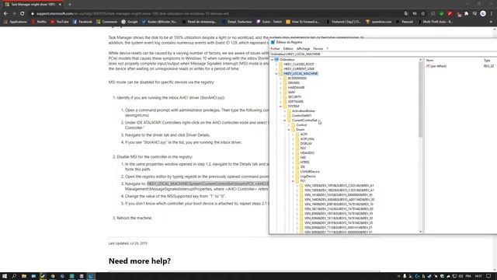Screen dimensions: 497x280
Task: Expand the SOFTWARE key
Action: [280, 102]
